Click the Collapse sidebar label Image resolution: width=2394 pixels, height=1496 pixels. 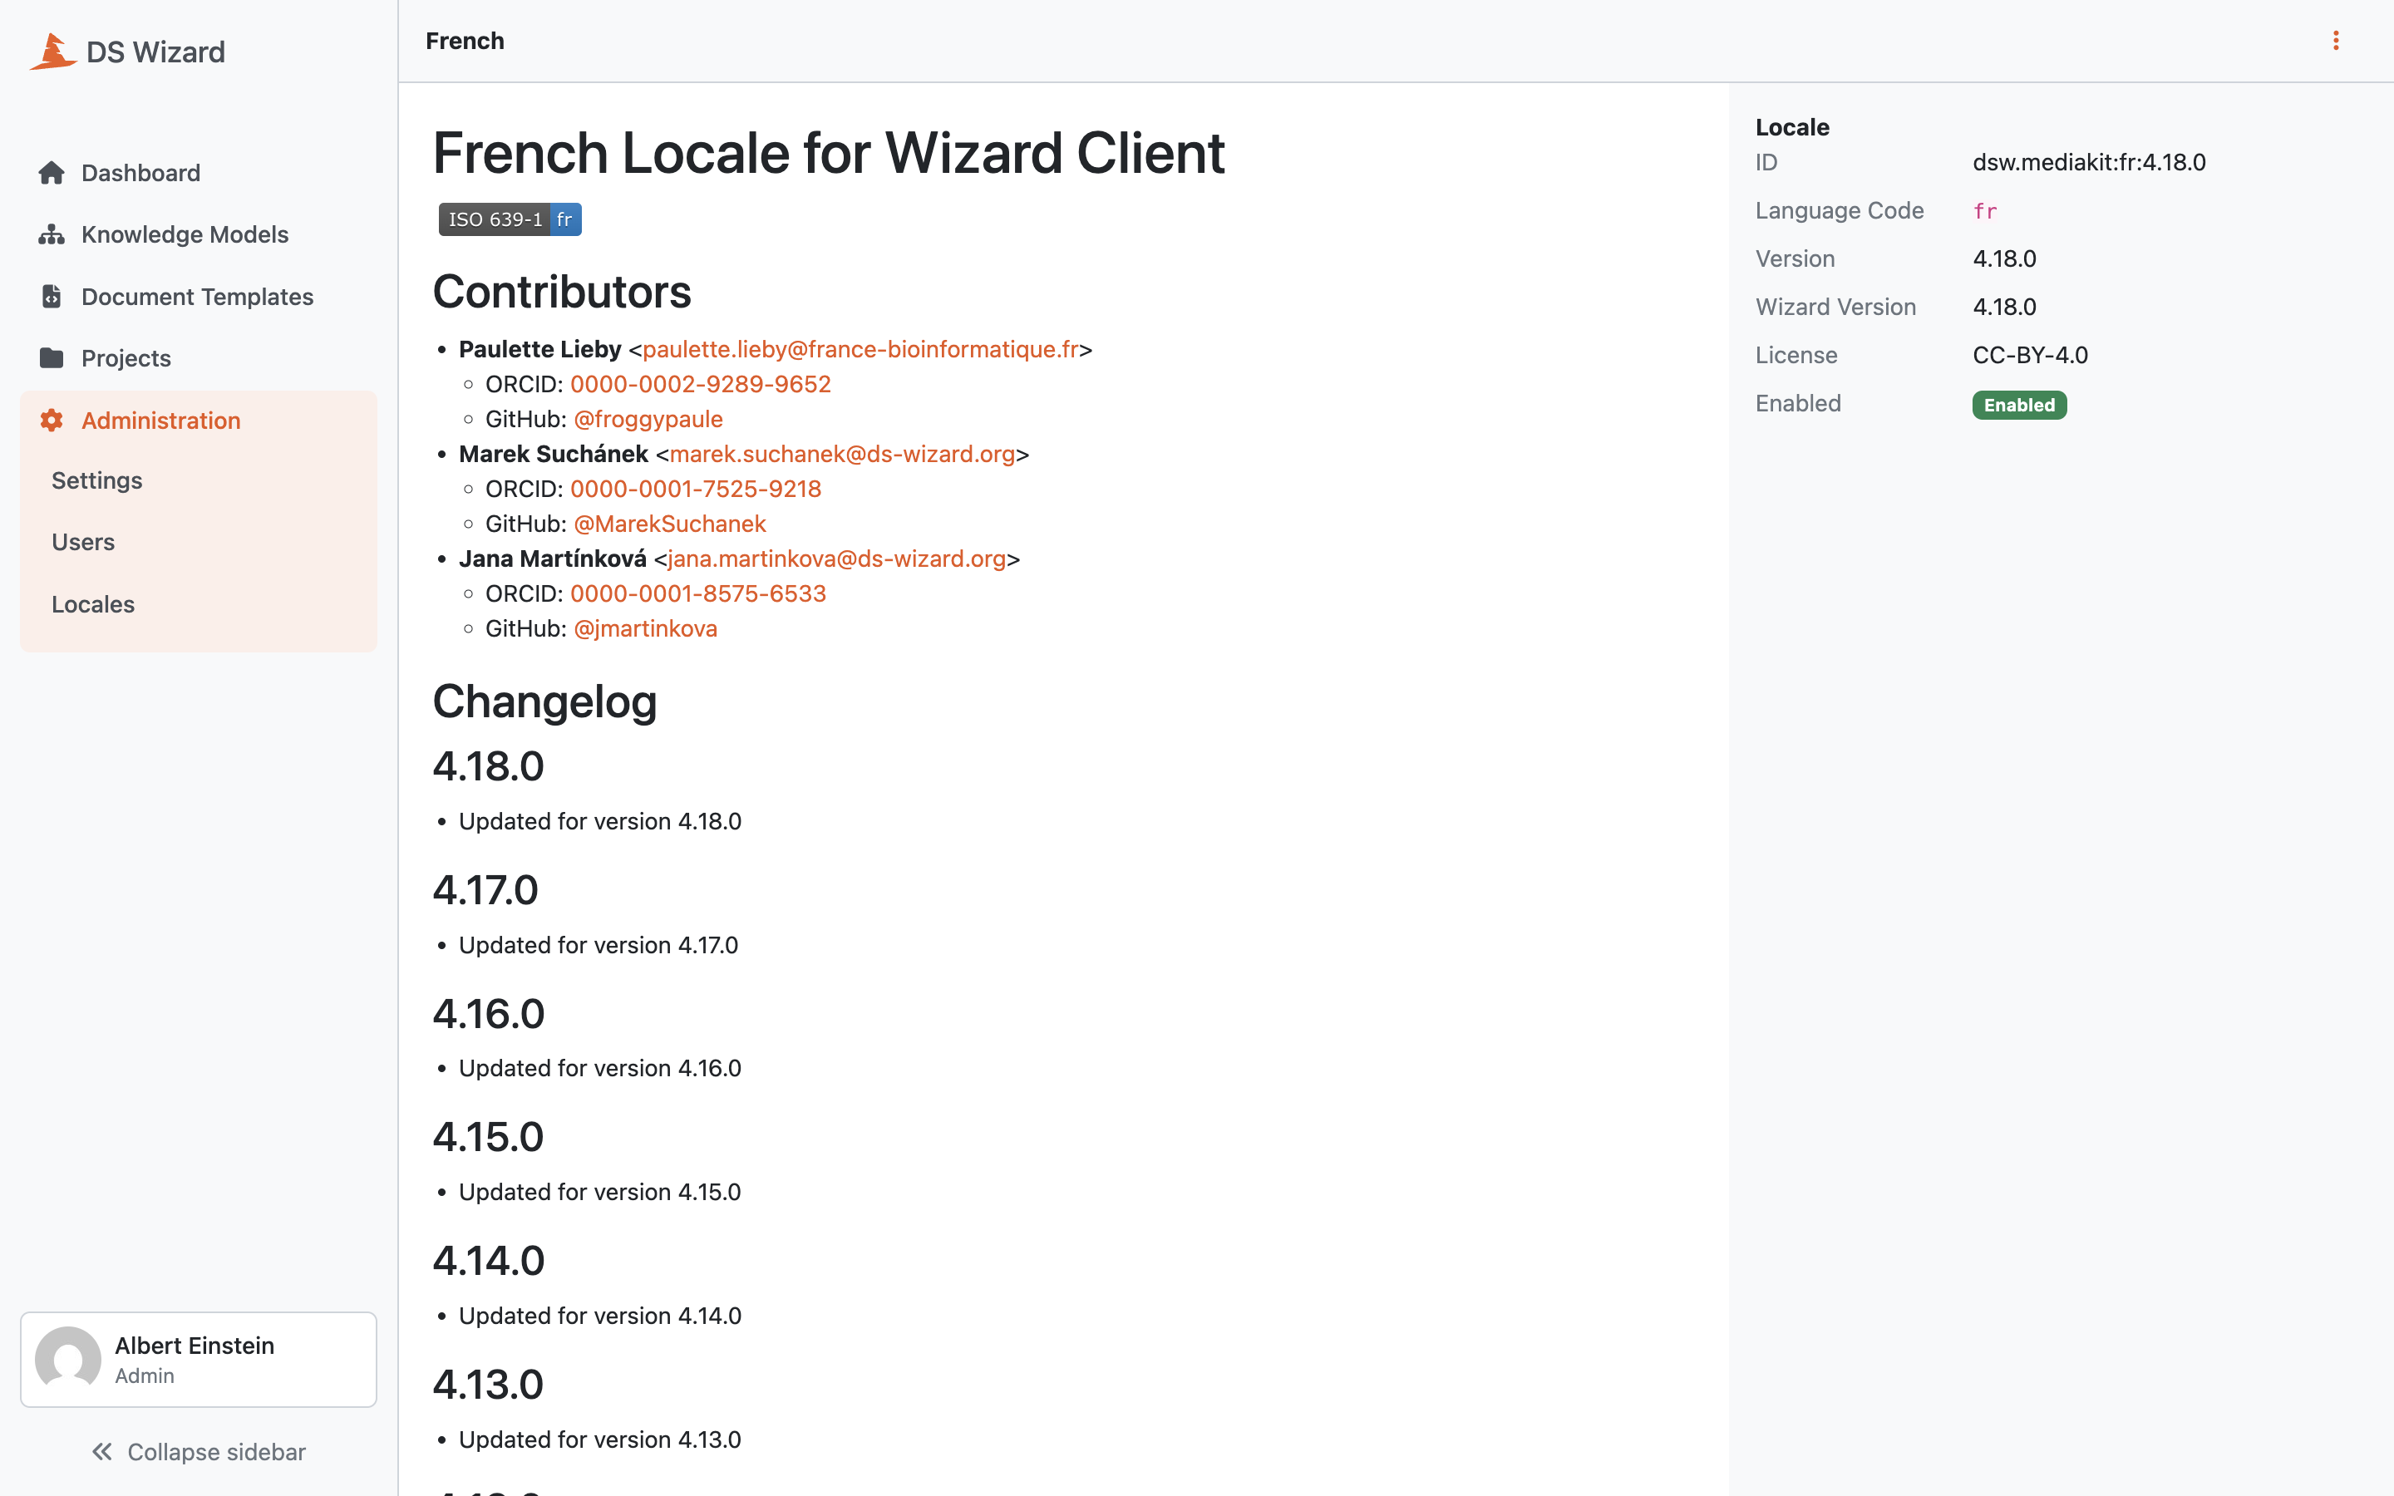217,1451
